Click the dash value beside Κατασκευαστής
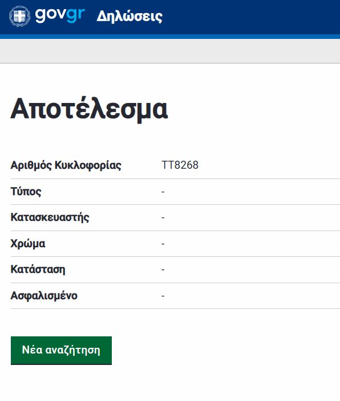Viewport: 340px width, 401px height. click(163, 217)
